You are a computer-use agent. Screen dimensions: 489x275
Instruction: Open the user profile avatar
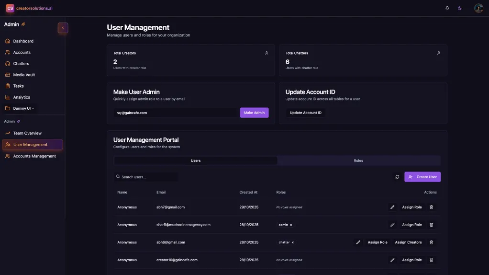tap(478, 8)
